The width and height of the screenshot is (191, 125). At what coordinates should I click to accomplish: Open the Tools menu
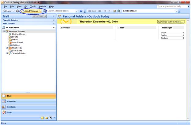tap(33, 6)
